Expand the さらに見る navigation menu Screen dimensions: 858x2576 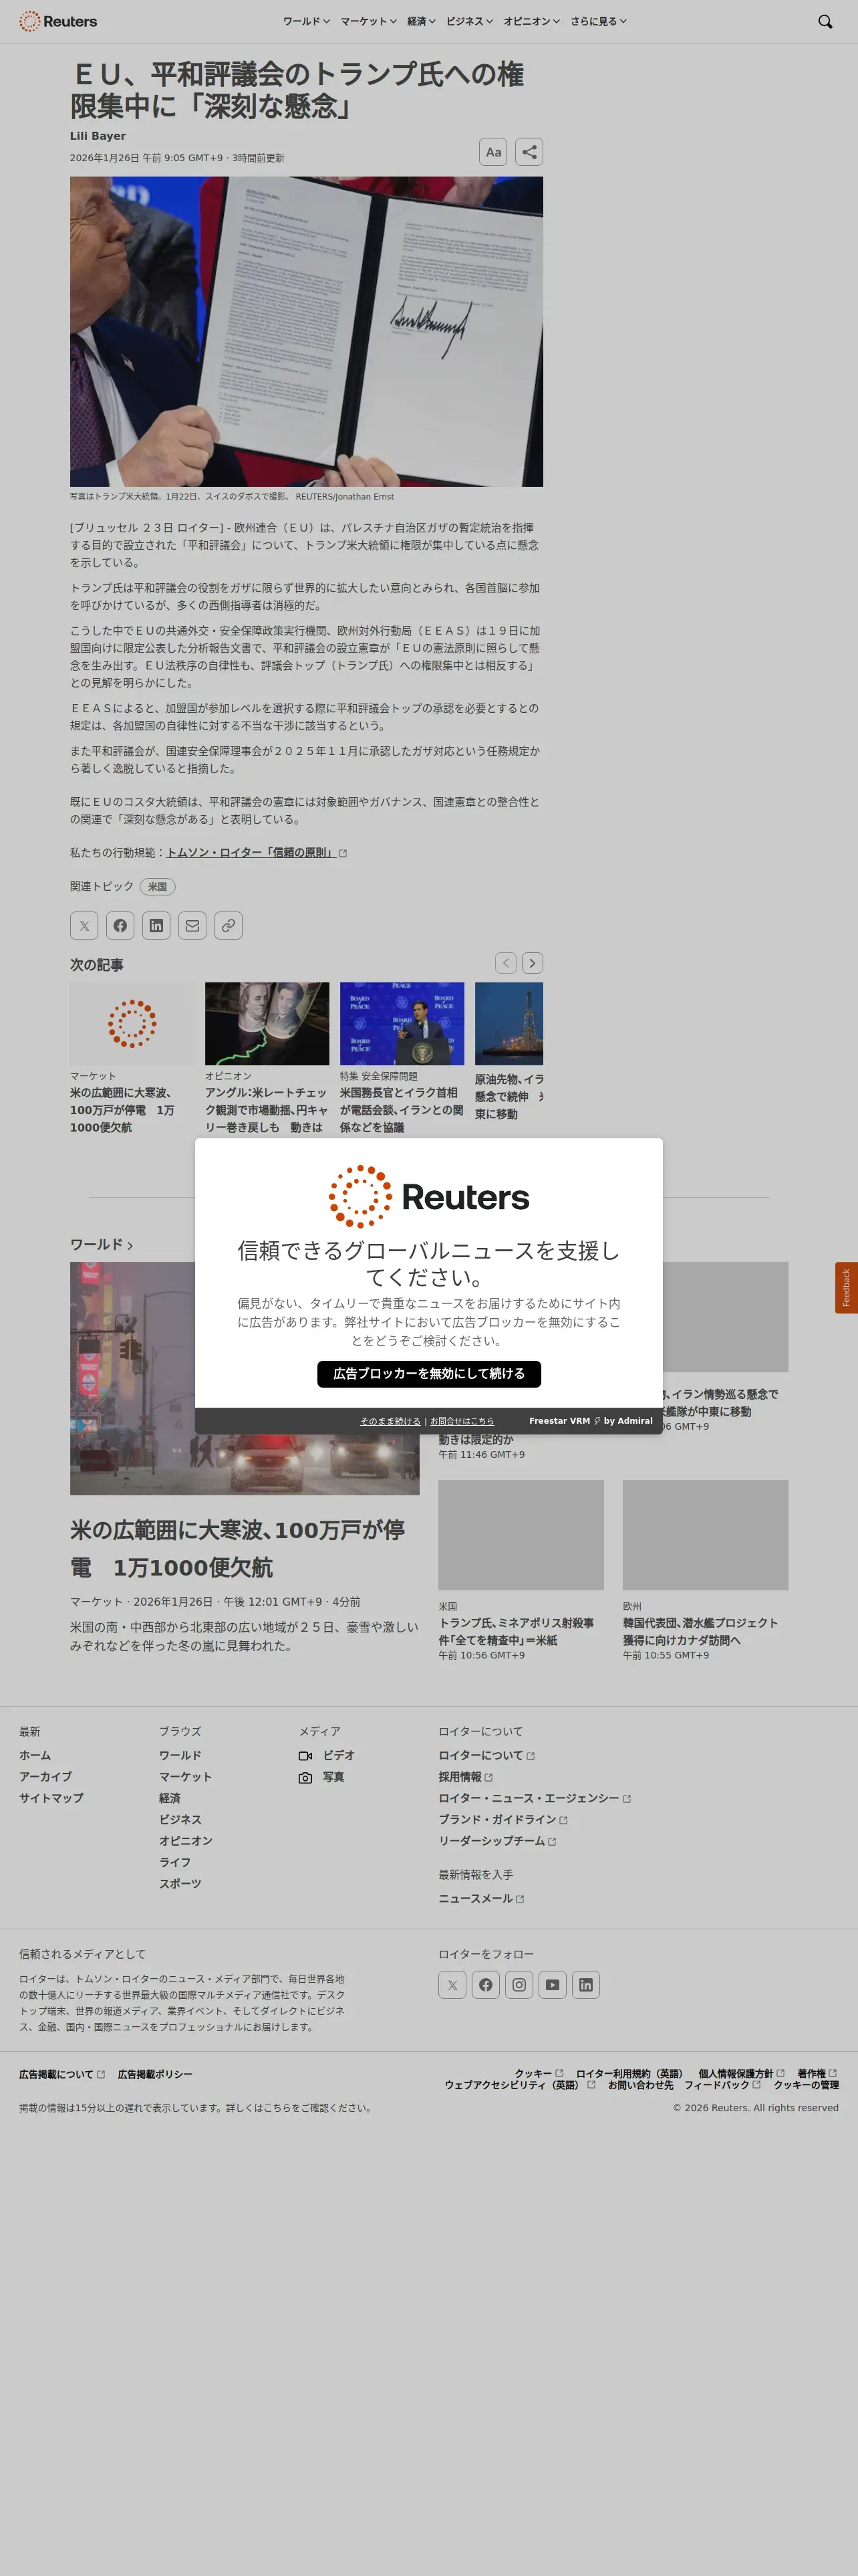pyautogui.click(x=598, y=21)
